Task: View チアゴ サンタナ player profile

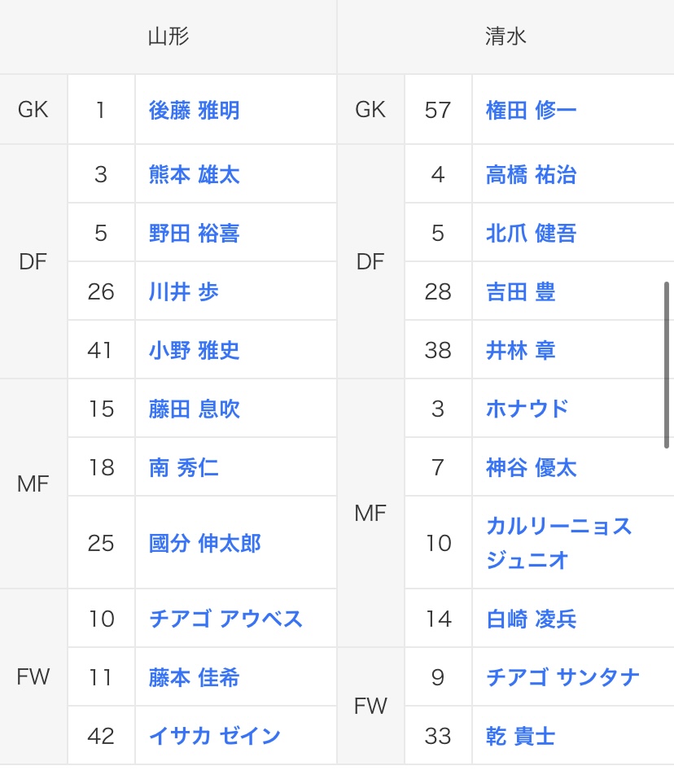Action: point(562,678)
